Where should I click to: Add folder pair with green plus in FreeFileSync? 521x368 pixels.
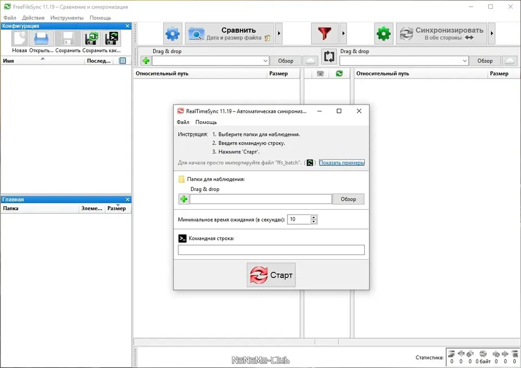(x=146, y=61)
